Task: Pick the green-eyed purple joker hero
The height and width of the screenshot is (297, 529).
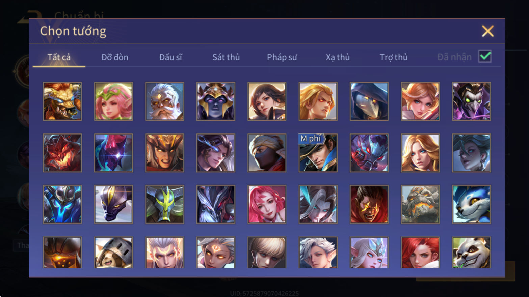Action: 471,101
